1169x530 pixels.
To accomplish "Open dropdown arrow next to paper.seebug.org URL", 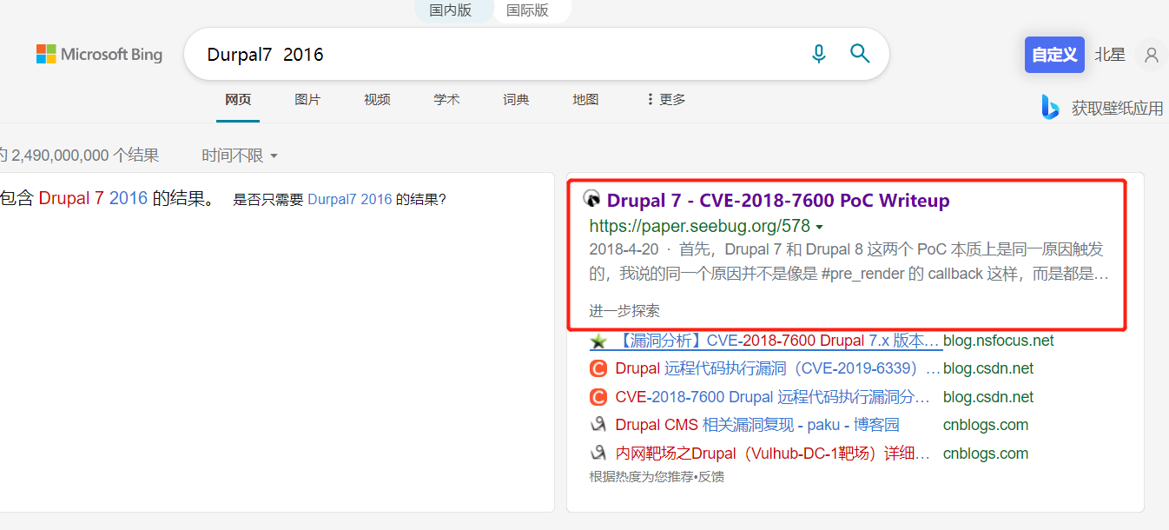I will [x=819, y=227].
